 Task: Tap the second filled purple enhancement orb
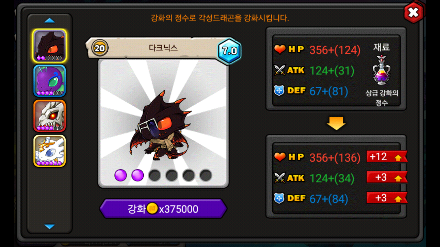(138, 175)
